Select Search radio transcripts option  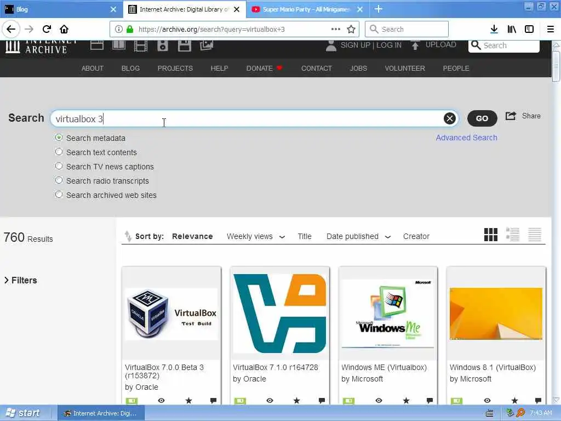coord(59,180)
